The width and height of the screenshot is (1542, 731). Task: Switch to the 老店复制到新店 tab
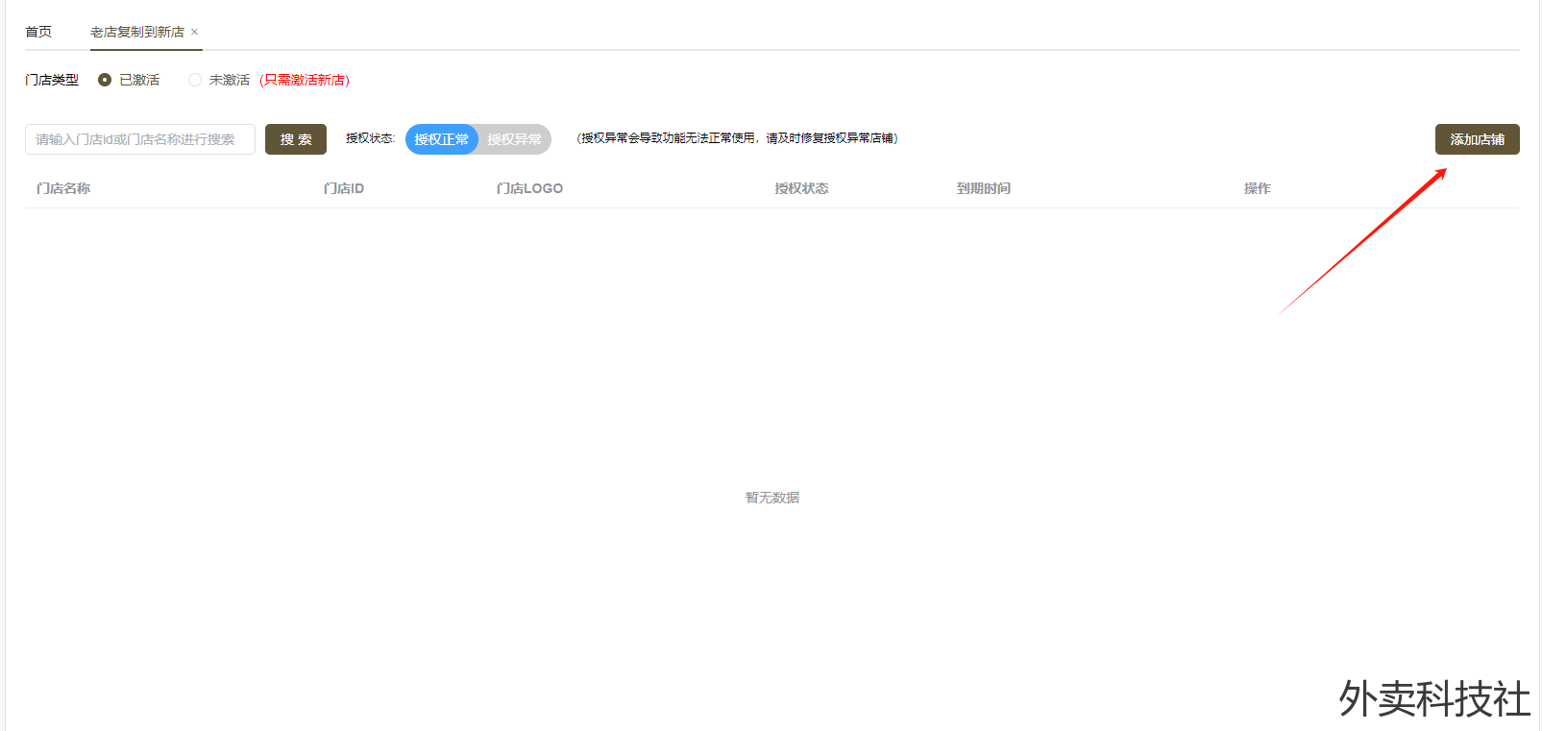point(137,32)
